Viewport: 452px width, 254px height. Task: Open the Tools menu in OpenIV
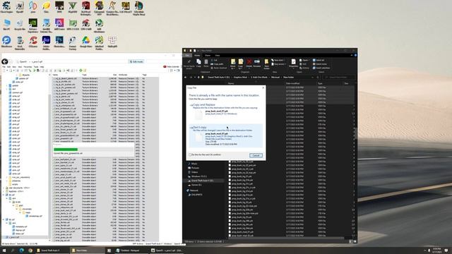pyautogui.click(x=36, y=67)
